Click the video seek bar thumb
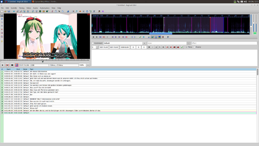 pos(42,61)
